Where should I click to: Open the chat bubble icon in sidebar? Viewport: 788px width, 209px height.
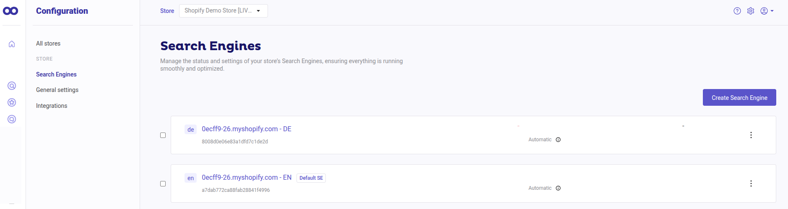12,119
